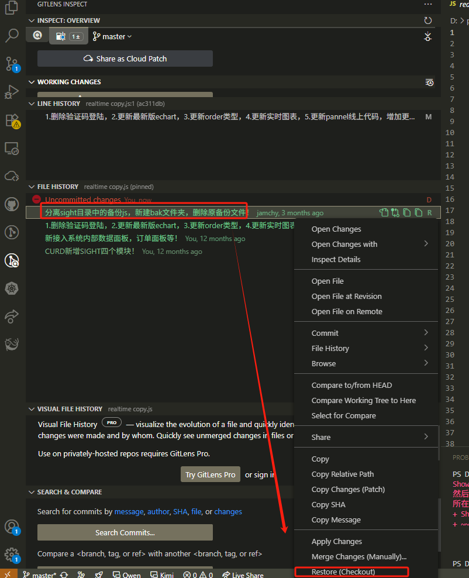
Task: Click the SHA search link
Action: 180,512
